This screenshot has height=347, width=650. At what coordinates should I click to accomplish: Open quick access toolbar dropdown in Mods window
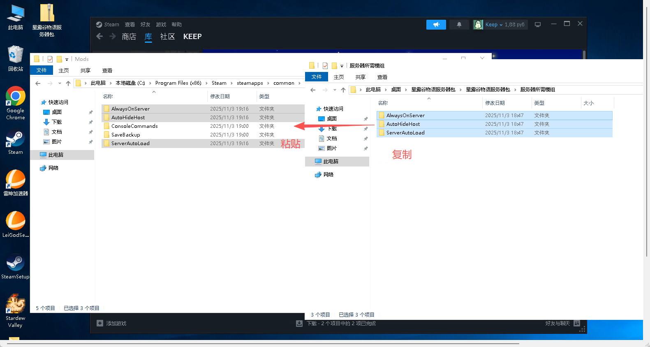(67, 60)
